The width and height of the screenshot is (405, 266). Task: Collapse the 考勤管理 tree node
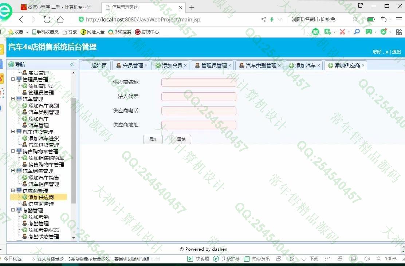click(13, 210)
